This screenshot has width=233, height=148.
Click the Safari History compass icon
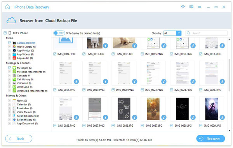14,120
